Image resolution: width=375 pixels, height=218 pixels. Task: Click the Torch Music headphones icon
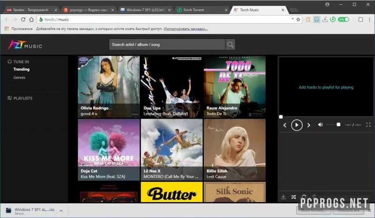pos(316,20)
